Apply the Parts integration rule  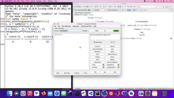click(x=97, y=54)
